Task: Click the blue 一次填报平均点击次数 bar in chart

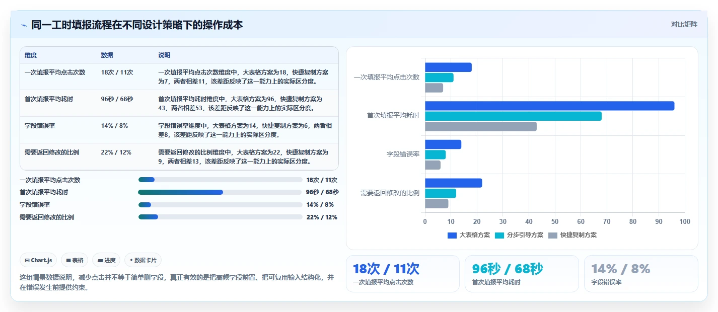Action: pos(448,67)
